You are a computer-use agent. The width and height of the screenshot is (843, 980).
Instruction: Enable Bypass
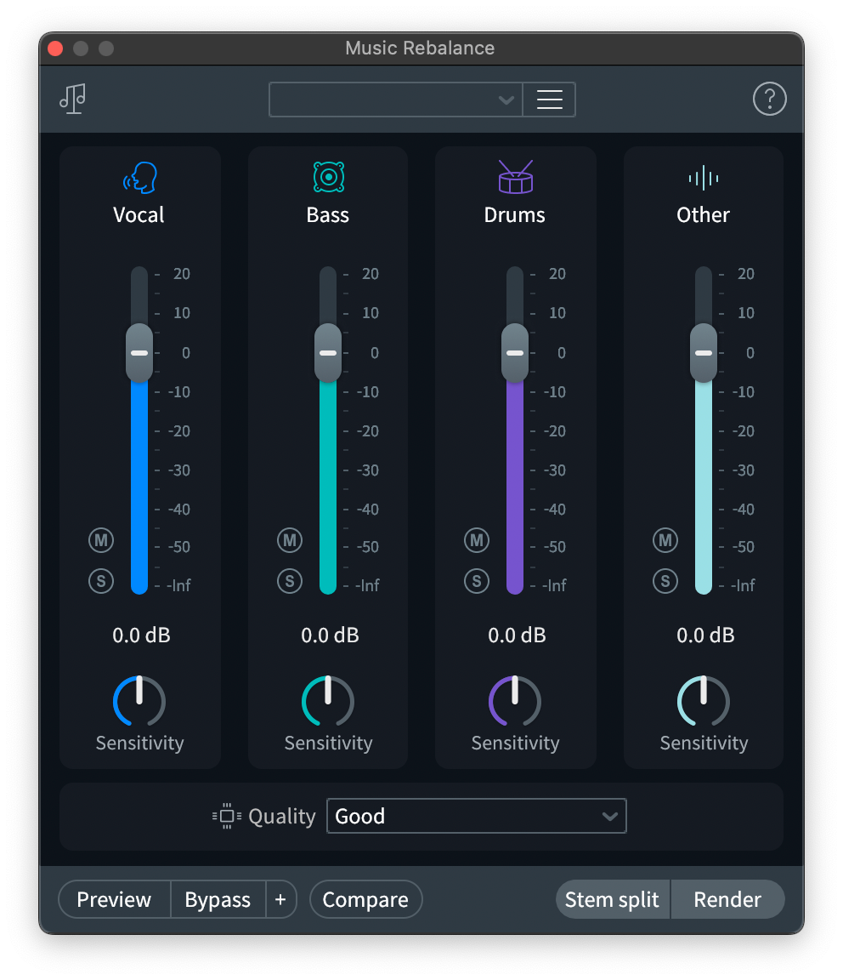218,899
